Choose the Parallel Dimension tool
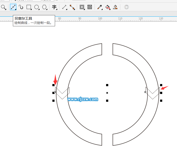Screen dimensions: 177x160 (x=64, y=7)
